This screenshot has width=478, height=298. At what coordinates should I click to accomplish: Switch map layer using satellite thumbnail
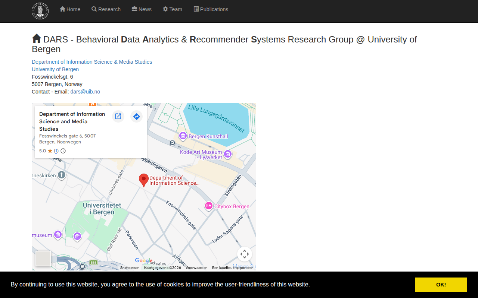click(x=43, y=259)
